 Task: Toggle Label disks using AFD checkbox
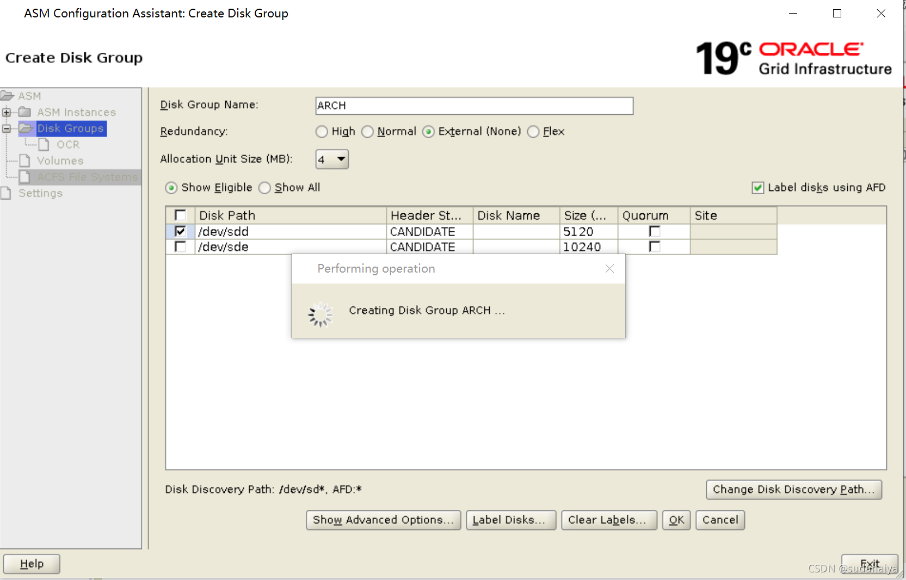coord(757,188)
